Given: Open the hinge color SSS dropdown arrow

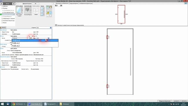Looking at the screenshot, I should [x=48, y=38].
